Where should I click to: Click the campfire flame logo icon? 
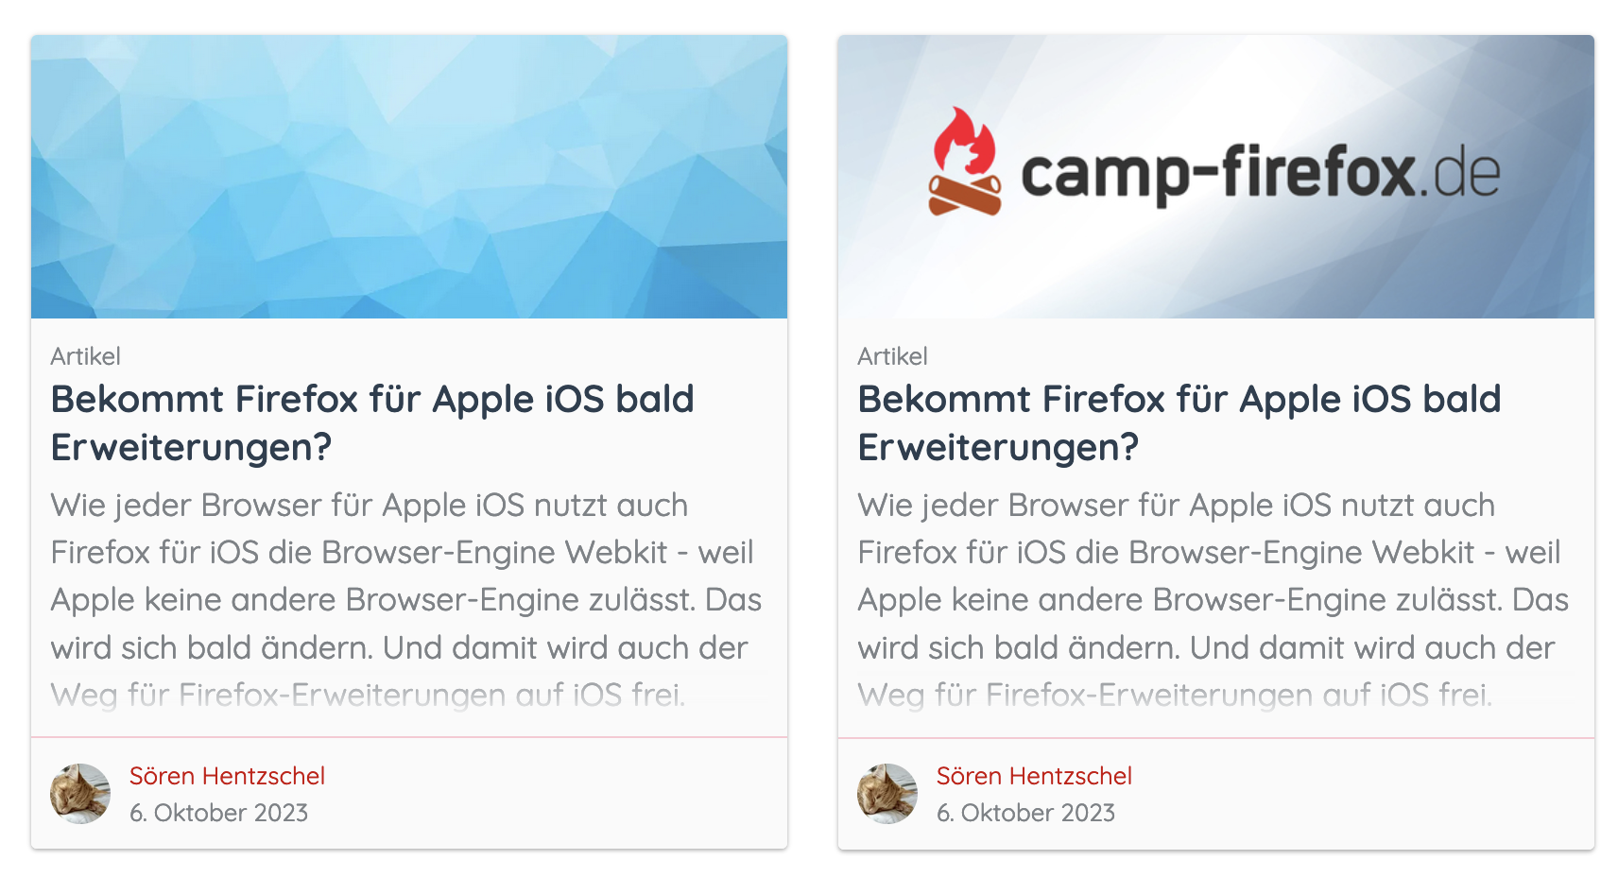point(964,161)
